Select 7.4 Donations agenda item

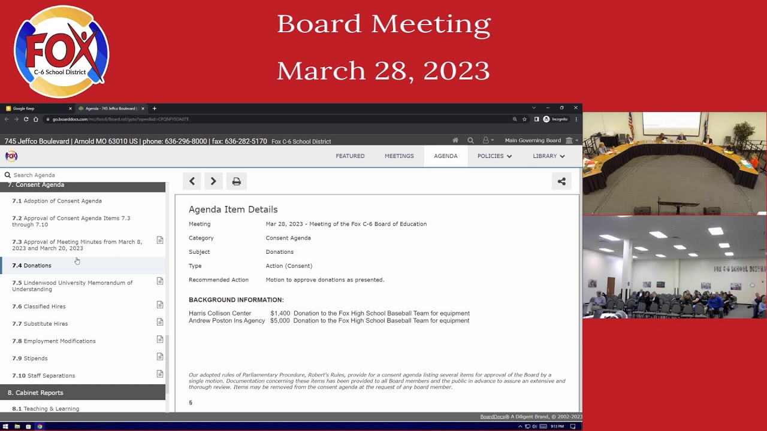[83, 266]
